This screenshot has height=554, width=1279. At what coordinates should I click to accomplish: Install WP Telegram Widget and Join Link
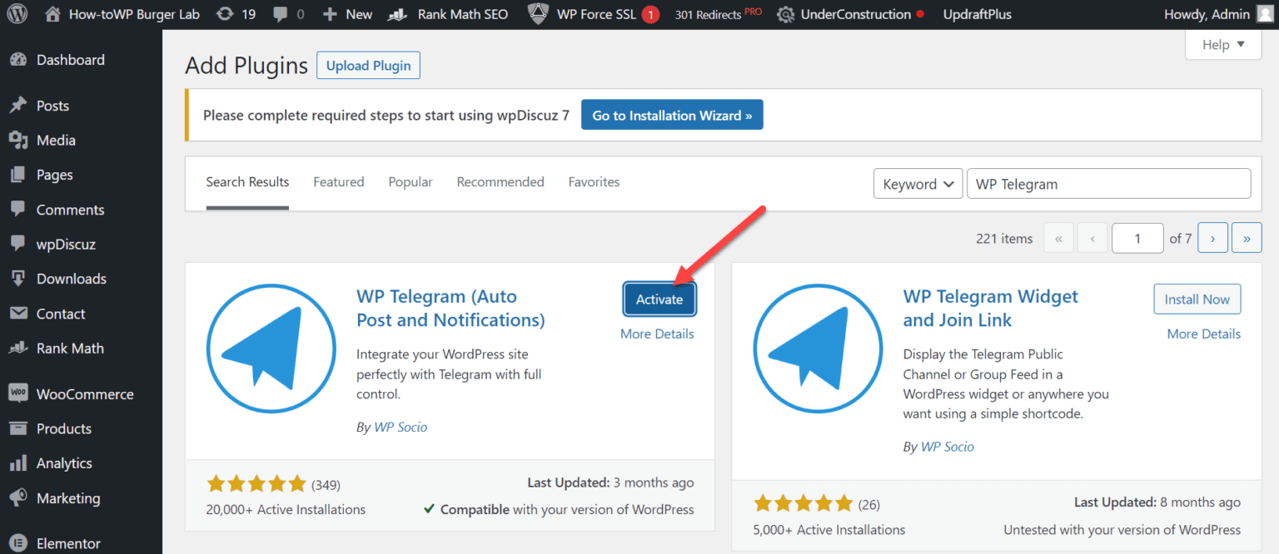(x=1197, y=299)
